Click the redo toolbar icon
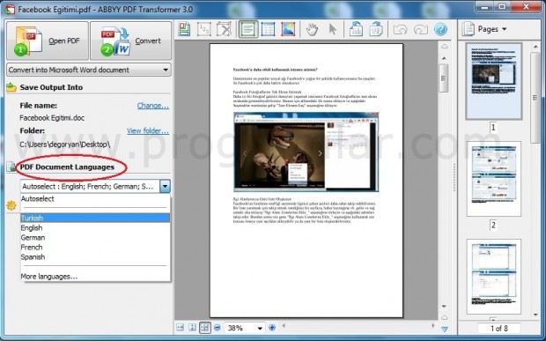This screenshot has height=341, width=546. (x=421, y=30)
